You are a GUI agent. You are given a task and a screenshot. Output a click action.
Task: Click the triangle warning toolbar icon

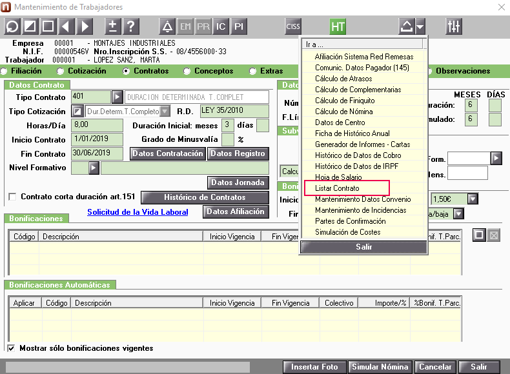click(x=167, y=26)
